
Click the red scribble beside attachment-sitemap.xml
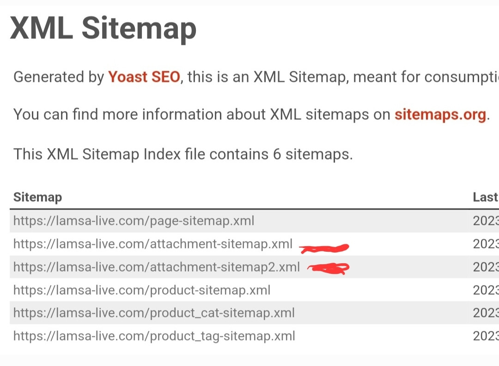(324, 248)
